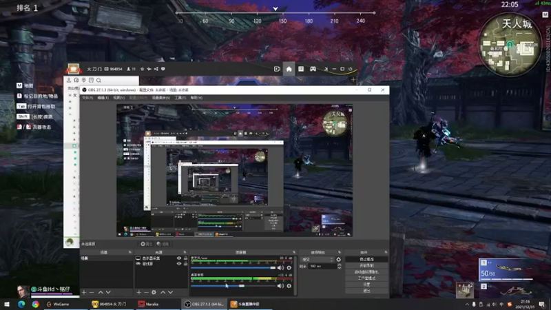
Task: Click the 开始录制 start recording button
Action: pos(366,266)
